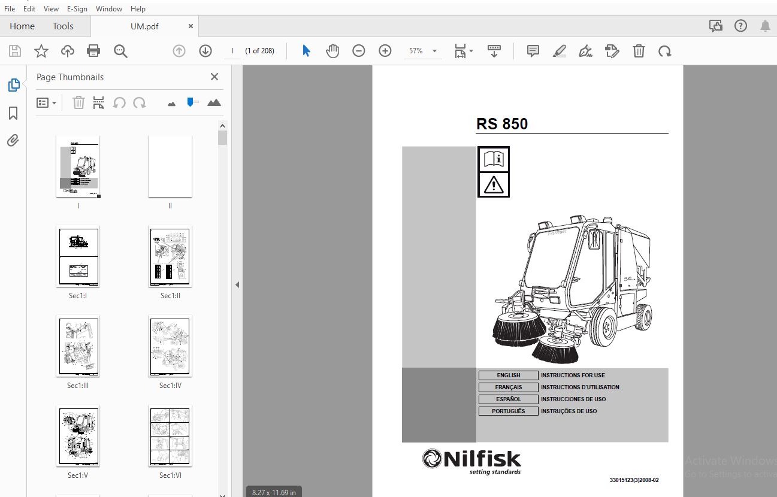777x497 pixels.
Task: Rotate the page view clockwise
Action: point(664,51)
